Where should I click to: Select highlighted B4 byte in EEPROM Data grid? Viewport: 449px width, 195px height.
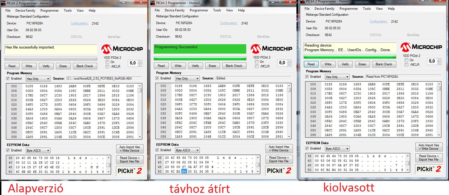coord(184,172)
